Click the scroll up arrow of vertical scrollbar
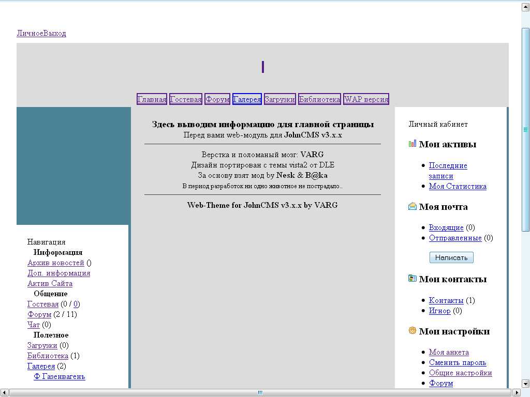Screen dimensions: 530x397 pos(526,6)
